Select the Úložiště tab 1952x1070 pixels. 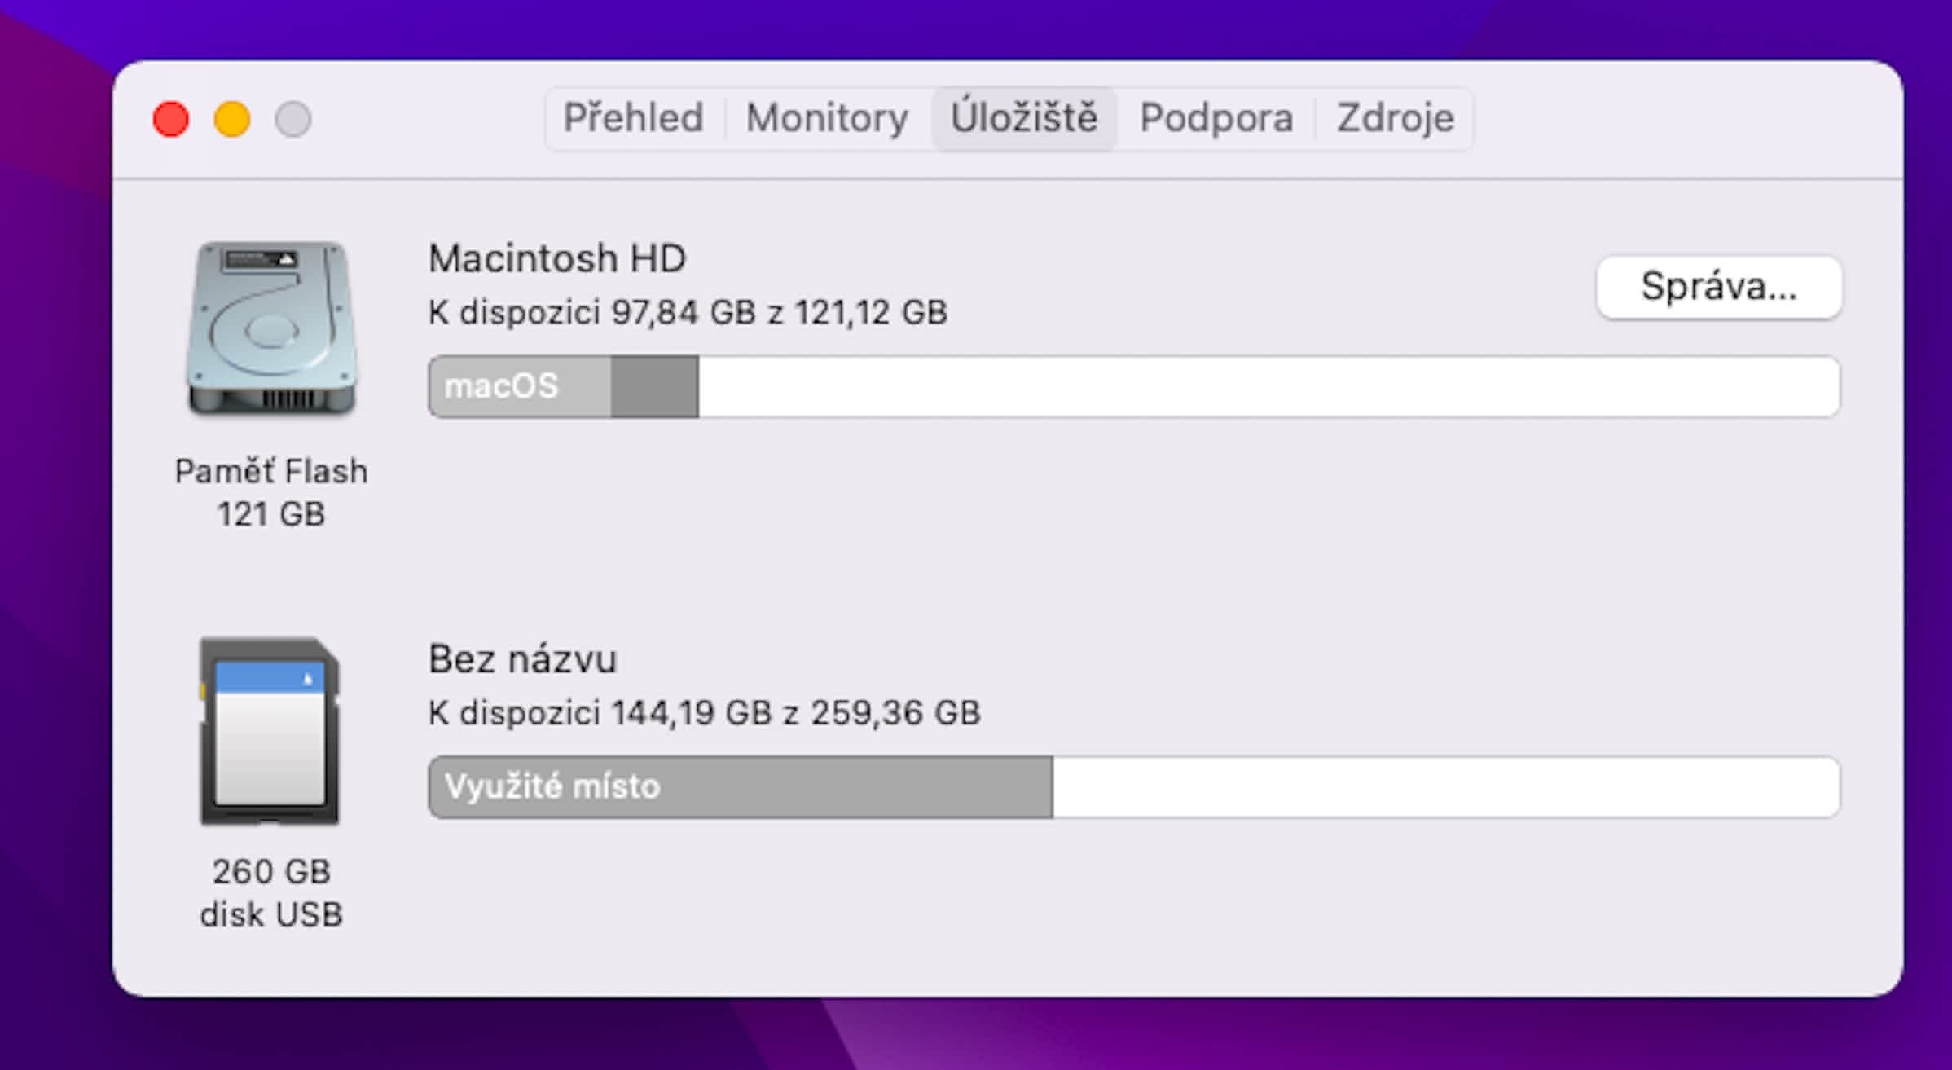(1024, 119)
